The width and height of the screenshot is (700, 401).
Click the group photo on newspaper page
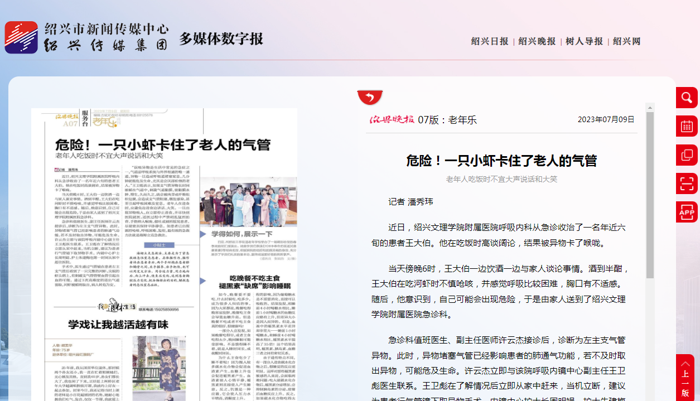point(248,201)
